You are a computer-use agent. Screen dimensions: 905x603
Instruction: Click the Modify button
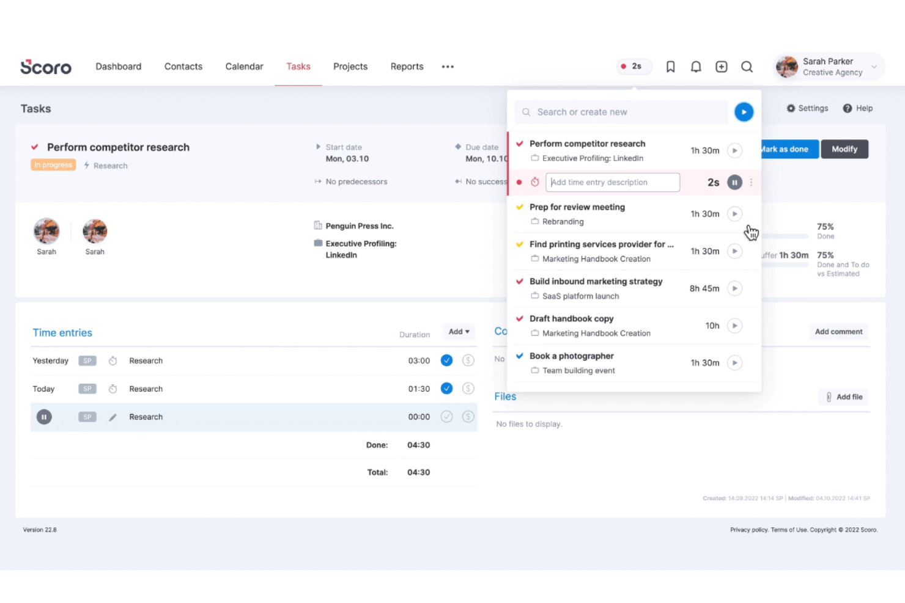click(844, 148)
